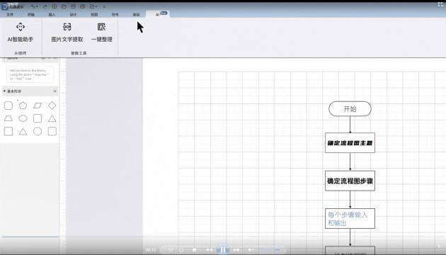Image resolution: width=446 pixels, height=255 pixels.
Task: Close the 基本图形 shape panel
Action: coord(55,91)
